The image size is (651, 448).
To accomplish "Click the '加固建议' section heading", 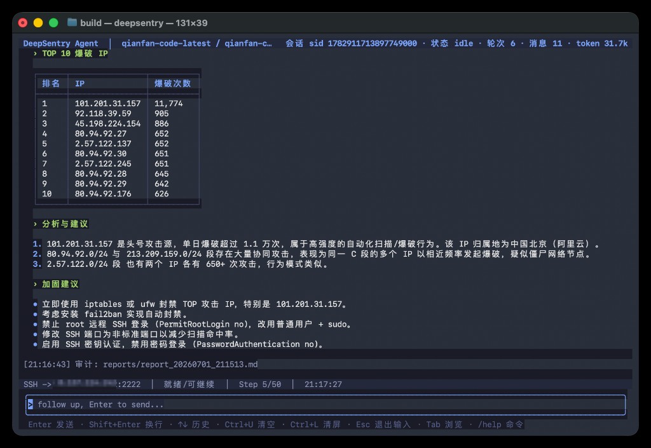I will [x=60, y=284].
